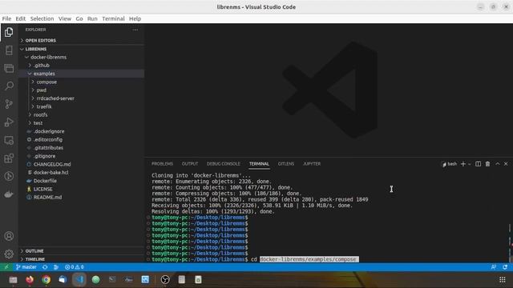Open the File menu
The image size is (513, 288).
(6, 18)
